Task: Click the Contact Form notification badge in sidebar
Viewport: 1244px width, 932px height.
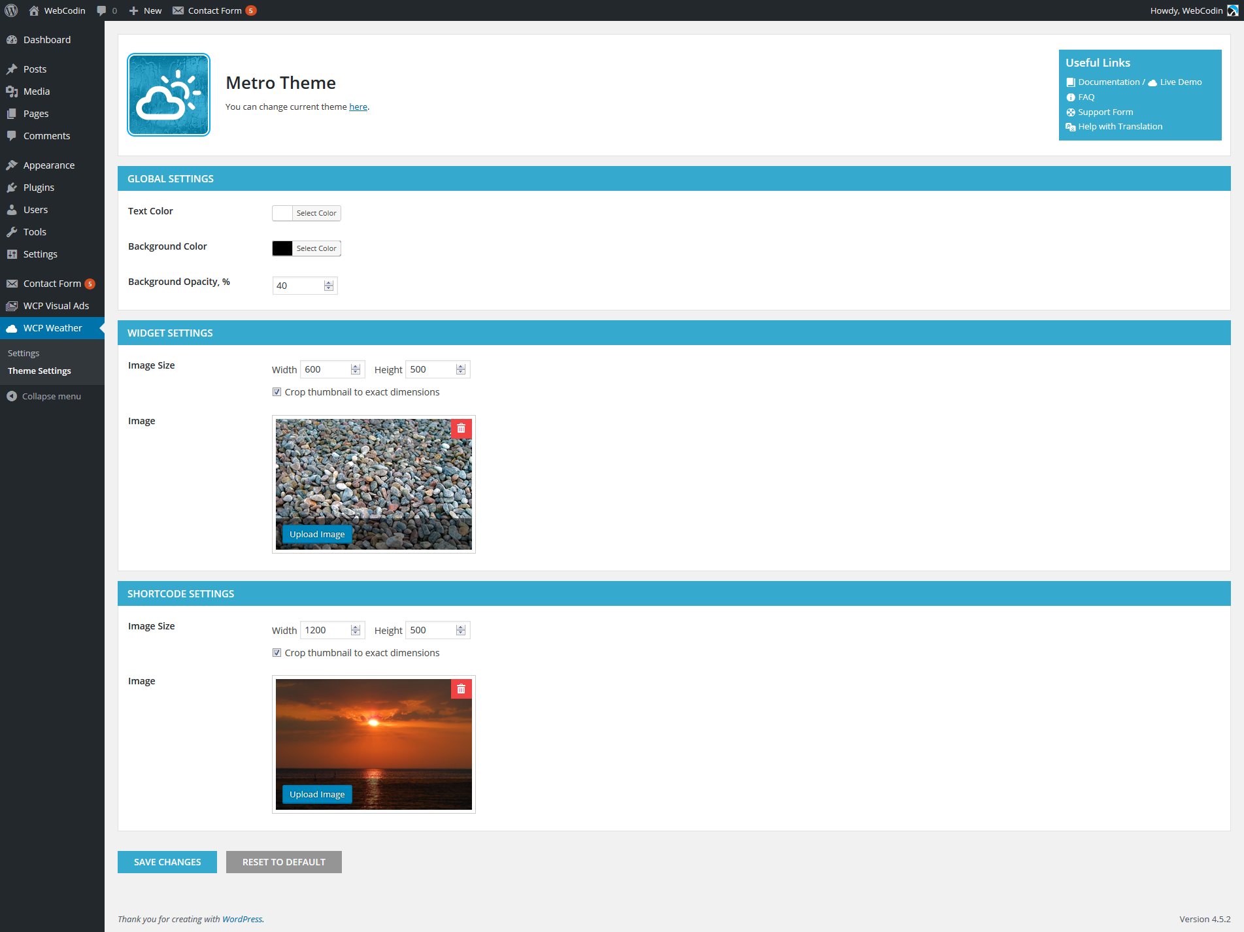Action: [90, 284]
